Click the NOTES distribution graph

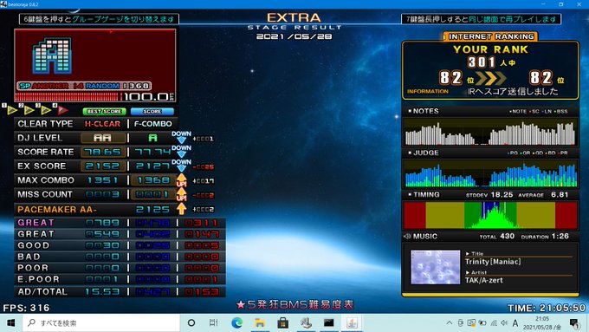click(490, 133)
